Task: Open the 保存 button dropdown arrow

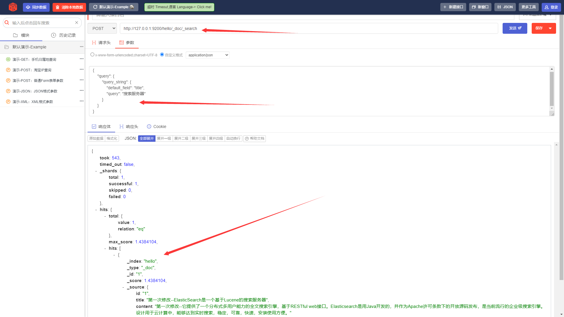Action: point(550,28)
